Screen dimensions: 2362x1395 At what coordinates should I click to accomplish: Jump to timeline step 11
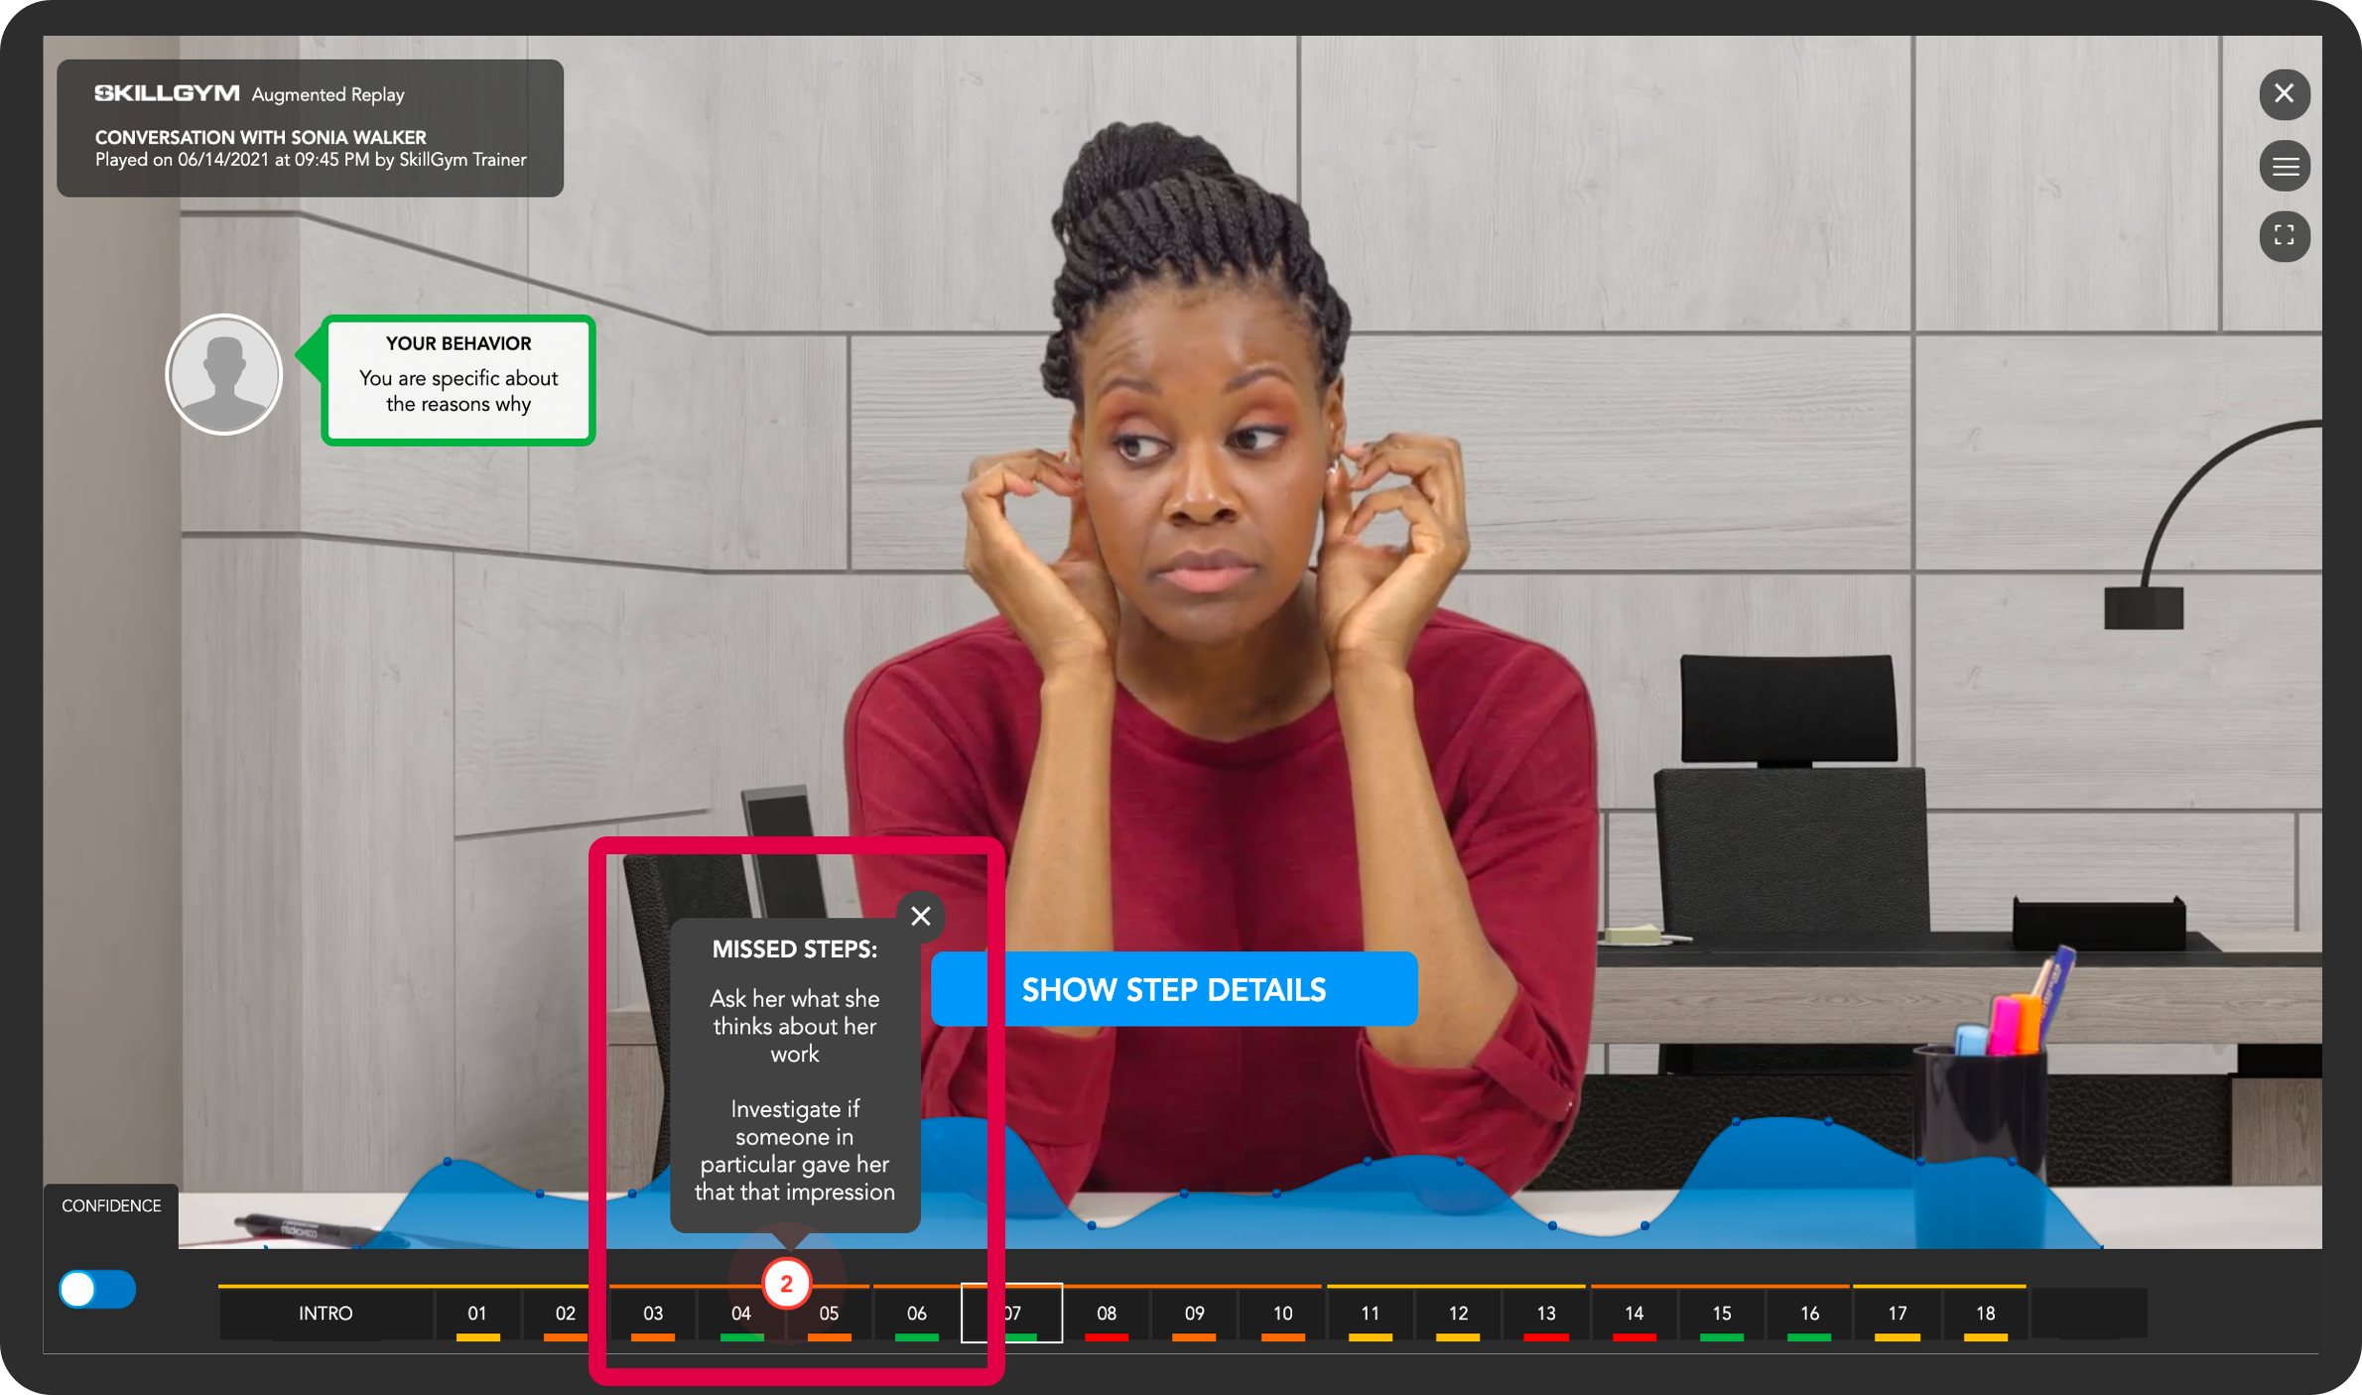1371,1314
